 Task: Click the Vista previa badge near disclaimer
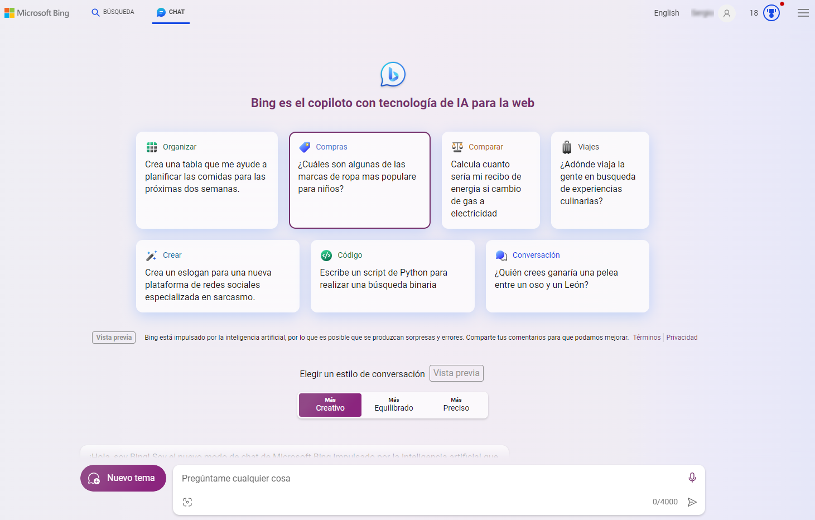[114, 338]
